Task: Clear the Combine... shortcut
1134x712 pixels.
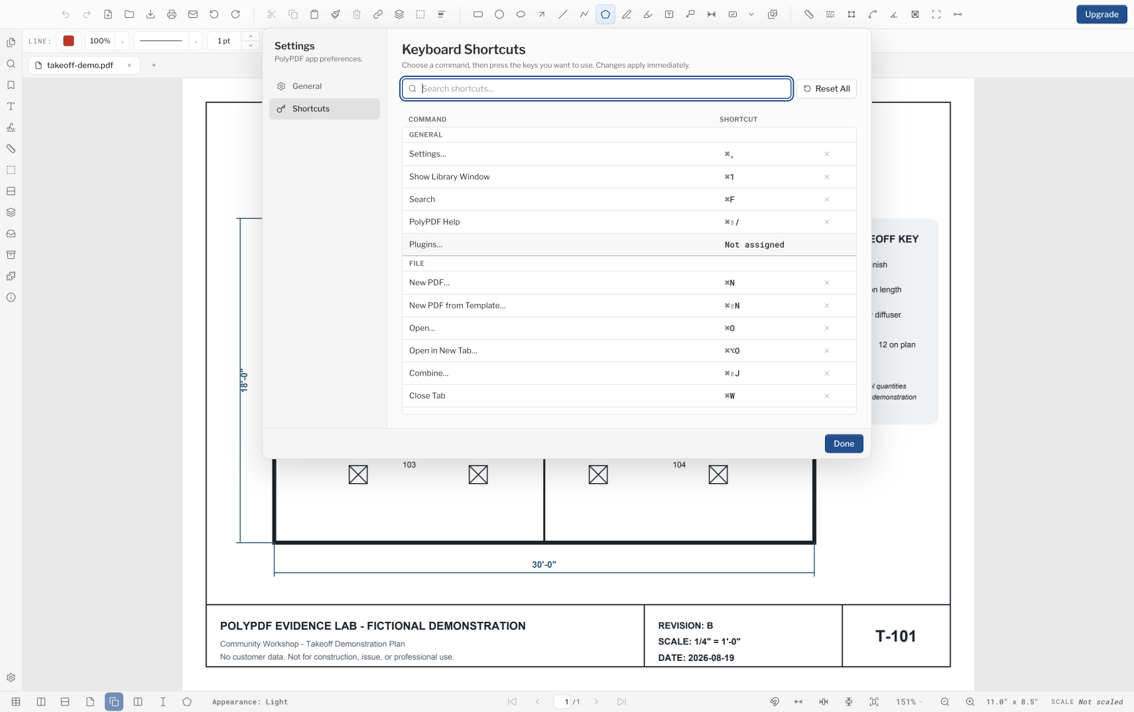Action: coord(827,373)
